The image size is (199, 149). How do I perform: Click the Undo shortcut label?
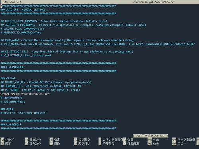point(156,139)
